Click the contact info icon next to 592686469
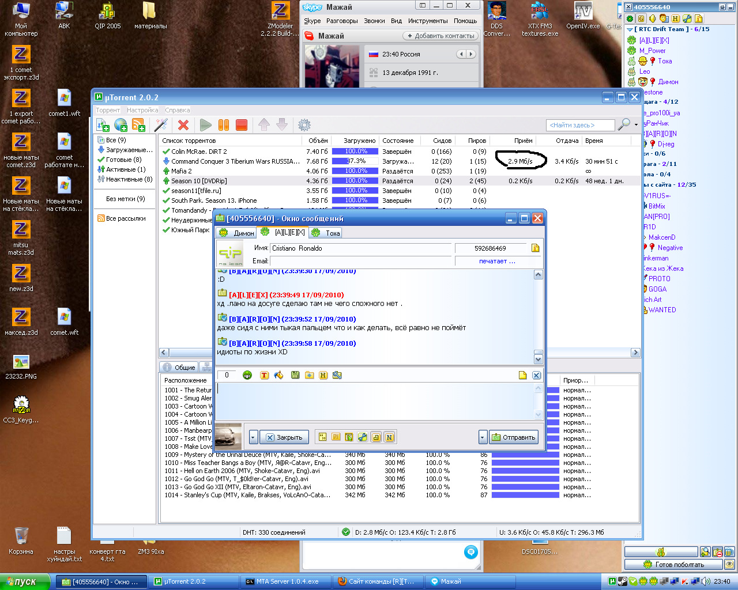The image size is (738, 590). 535,248
